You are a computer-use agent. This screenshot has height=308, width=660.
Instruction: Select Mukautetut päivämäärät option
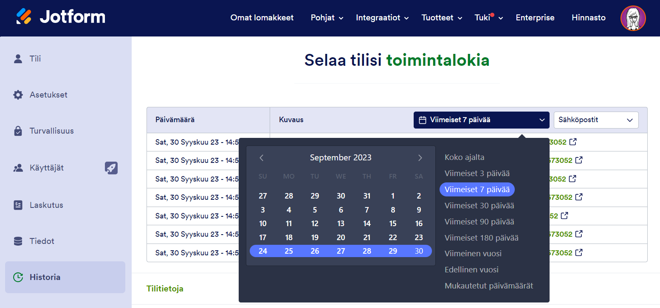pyautogui.click(x=488, y=286)
